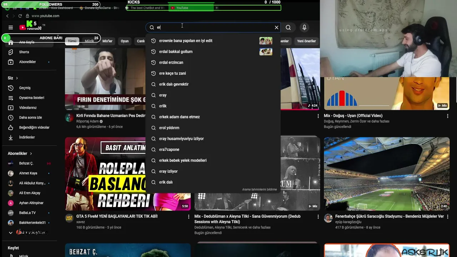
Task: Select the Yeni öneriler filter chip
Action: coord(306,41)
